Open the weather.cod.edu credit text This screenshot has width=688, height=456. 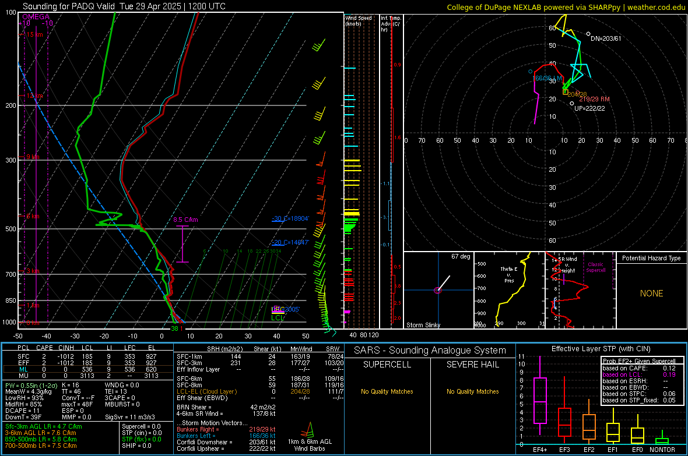566,7
